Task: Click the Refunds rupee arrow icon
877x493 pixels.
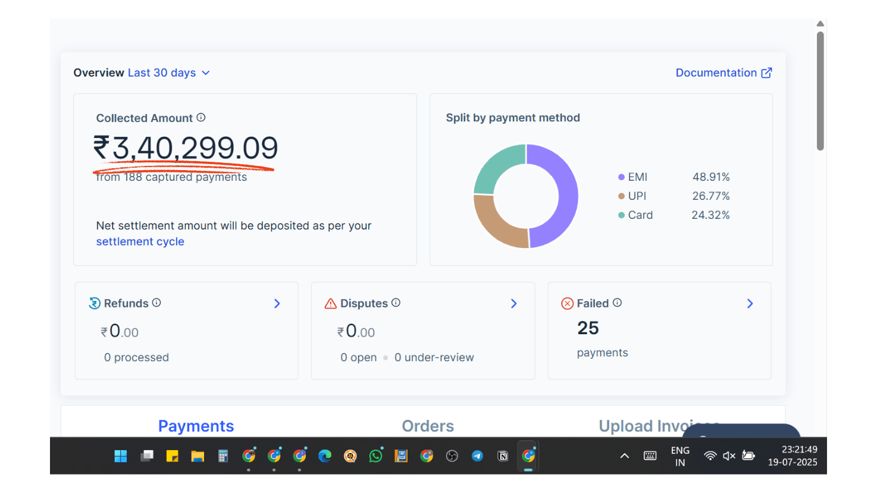Action: point(95,303)
